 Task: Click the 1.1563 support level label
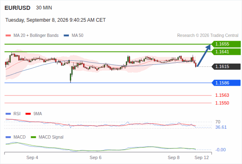222,96
